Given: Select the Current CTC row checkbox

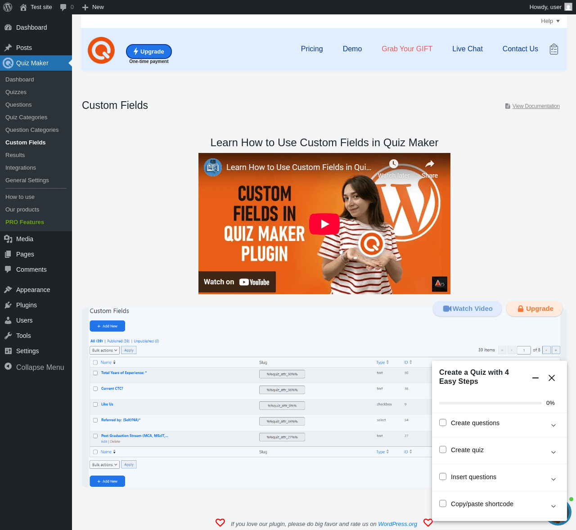Looking at the screenshot, I should 95,389.
